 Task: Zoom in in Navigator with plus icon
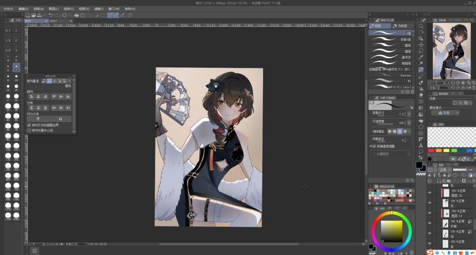click(458, 82)
